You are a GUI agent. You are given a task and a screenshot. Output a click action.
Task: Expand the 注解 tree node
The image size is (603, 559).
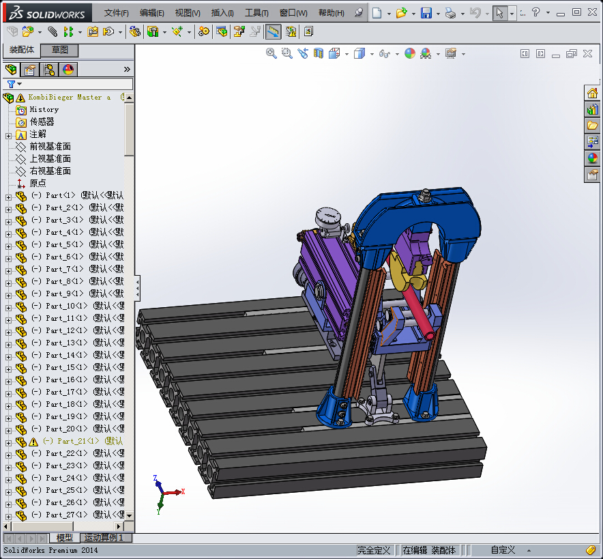(8, 135)
